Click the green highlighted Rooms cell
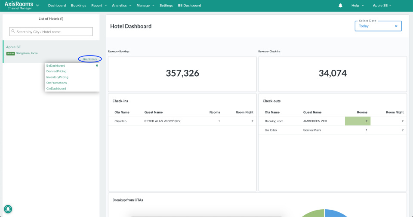The image size is (413, 217). tap(358, 121)
